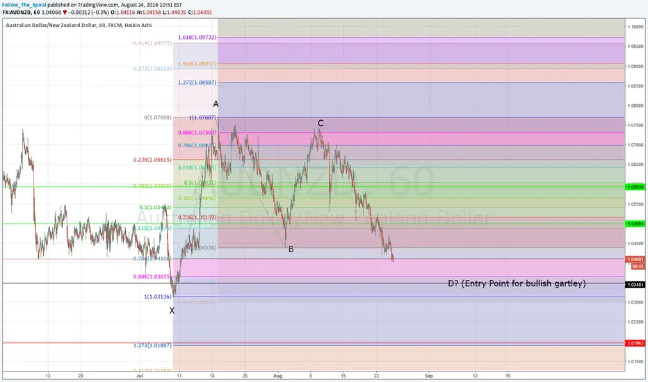Viewport: 648px width, 382px height.
Task: Click the 1.08500 price axis value
Action: [635, 86]
